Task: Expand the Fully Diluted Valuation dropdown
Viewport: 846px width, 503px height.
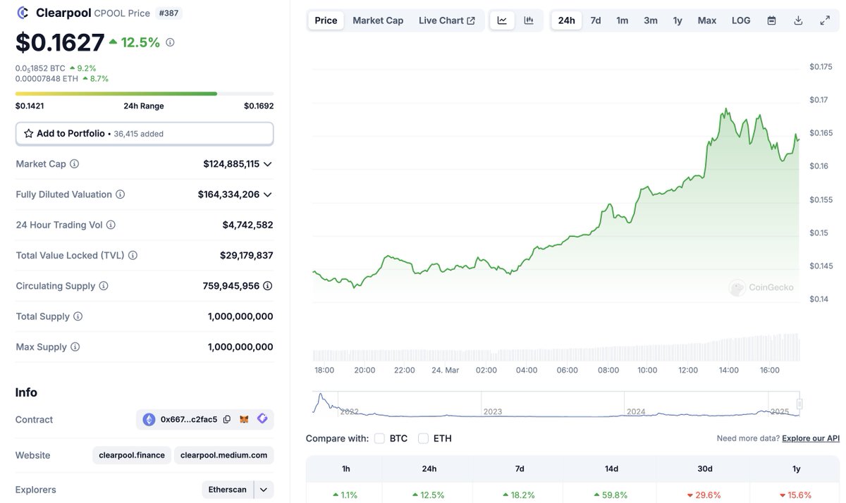Action: (x=266, y=194)
